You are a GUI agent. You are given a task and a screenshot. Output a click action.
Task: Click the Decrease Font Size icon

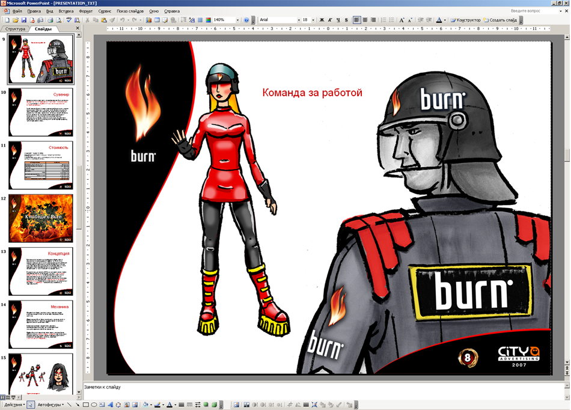click(410, 20)
